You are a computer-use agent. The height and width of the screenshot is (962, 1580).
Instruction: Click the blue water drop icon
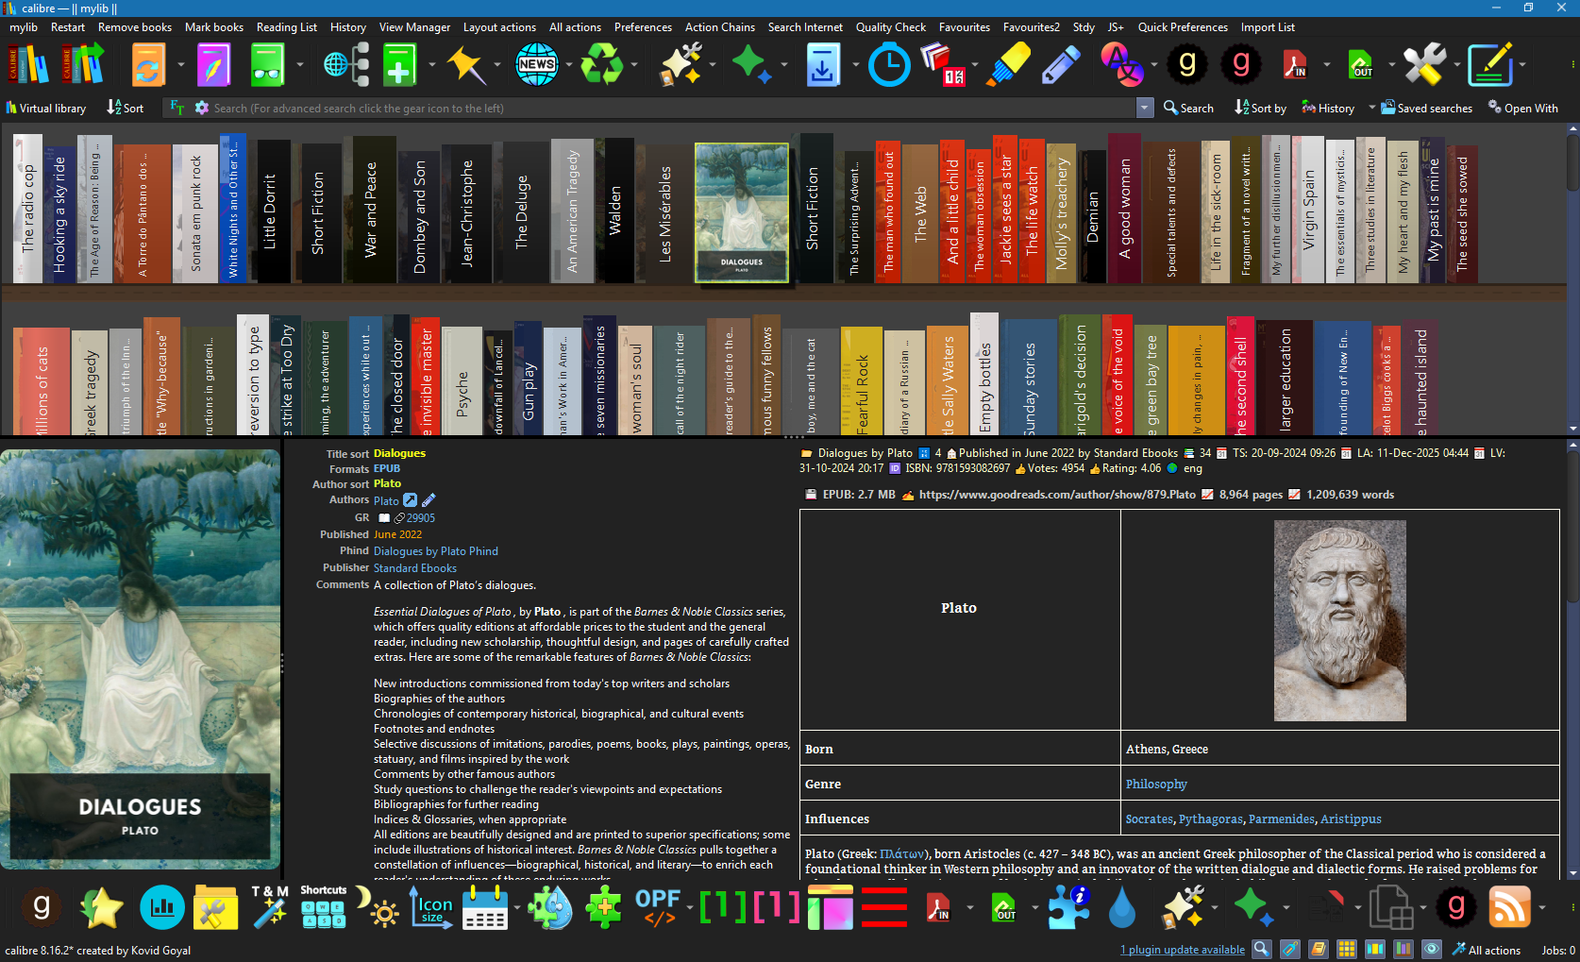tap(1121, 907)
